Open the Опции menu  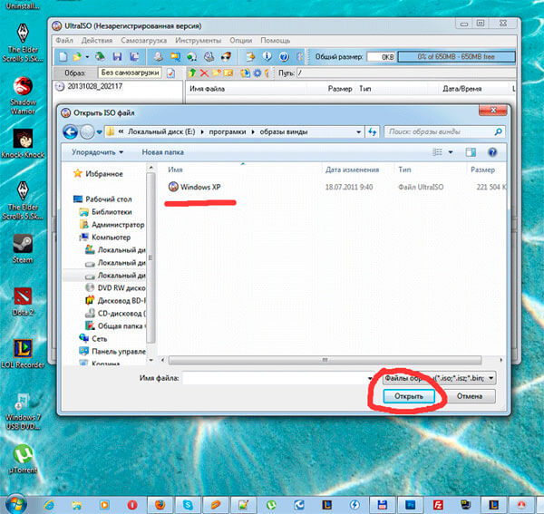click(x=241, y=41)
